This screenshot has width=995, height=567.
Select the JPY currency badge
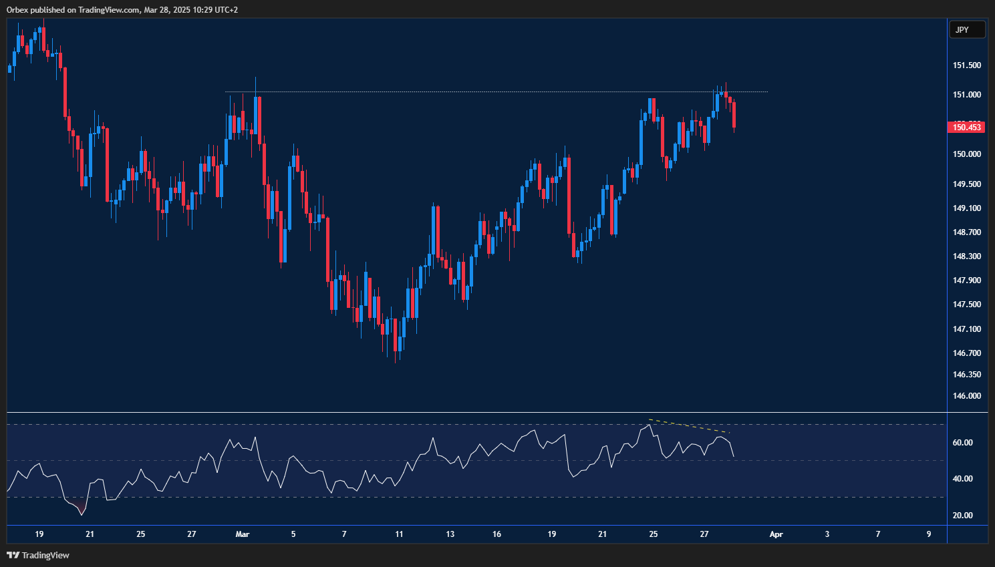click(967, 29)
